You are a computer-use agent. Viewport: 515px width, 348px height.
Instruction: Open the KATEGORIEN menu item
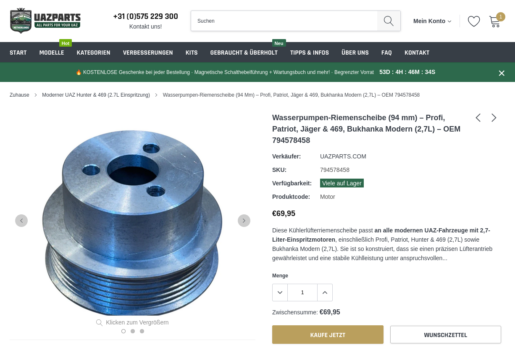pyautogui.click(x=93, y=53)
